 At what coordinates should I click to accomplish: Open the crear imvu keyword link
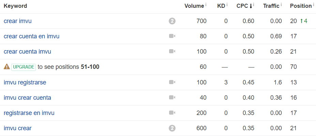pyautogui.click(x=17, y=21)
